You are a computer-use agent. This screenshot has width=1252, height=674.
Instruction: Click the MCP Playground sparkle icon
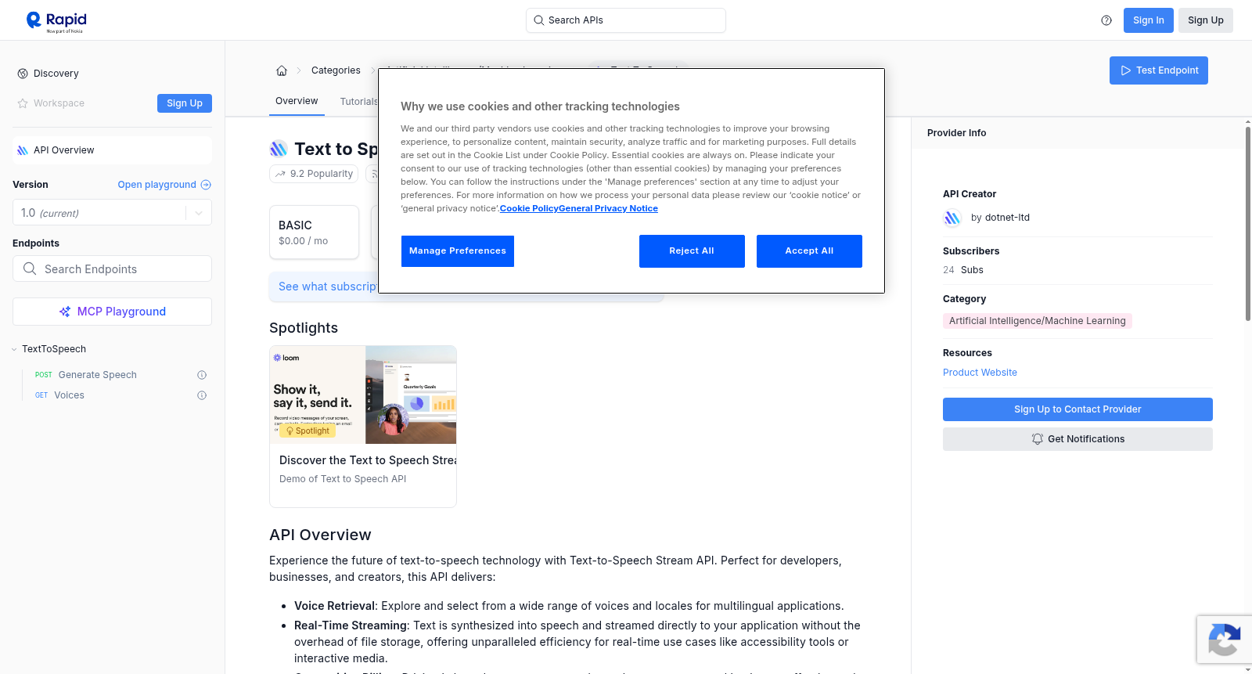[65, 312]
